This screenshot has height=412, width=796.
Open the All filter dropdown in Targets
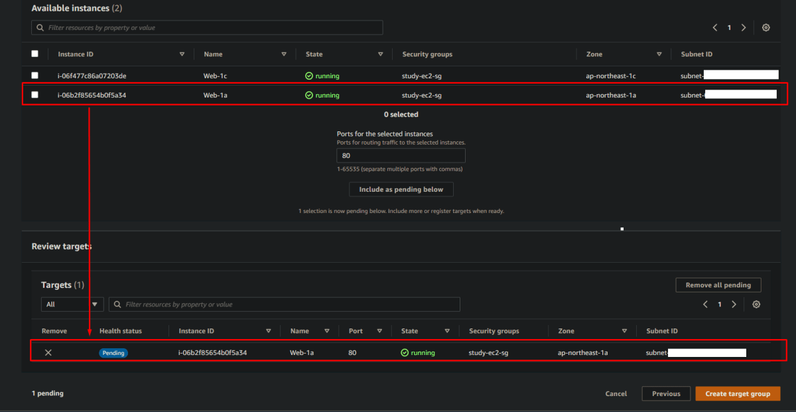point(73,305)
